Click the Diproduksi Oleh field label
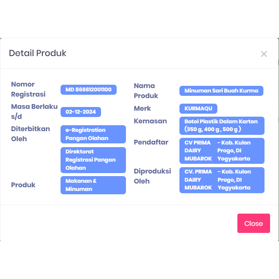This screenshot has height=279, width=279. (x=152, y=176)
